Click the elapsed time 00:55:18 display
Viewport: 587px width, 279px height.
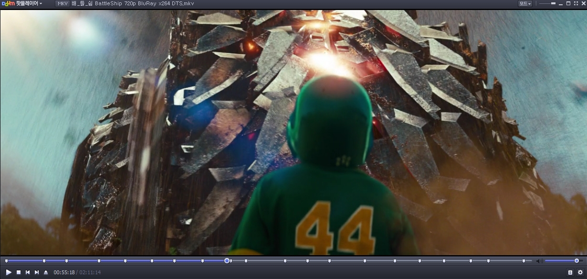pyautogui.click(x=64, y=272)
